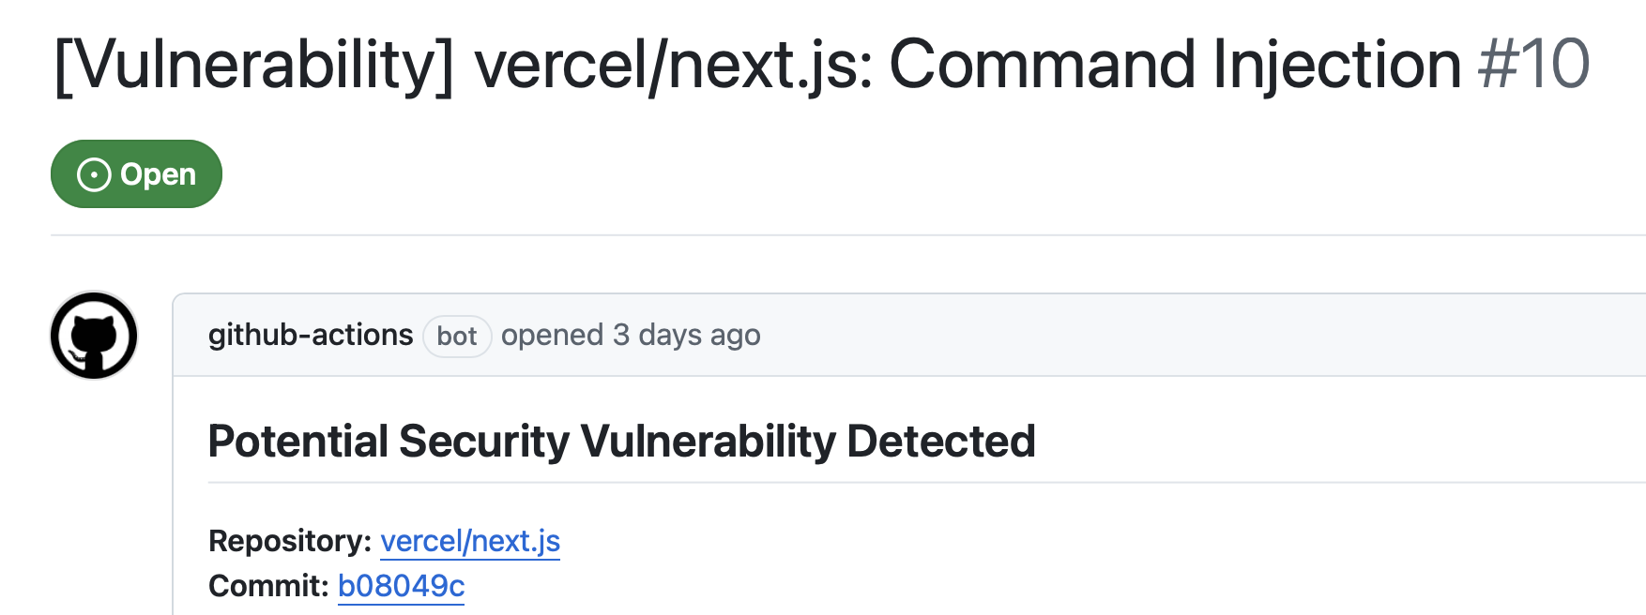Click the "[Vulnerability]" word in issue title
The width and height of the screenshot is (1646, 615).
click(x=253, y=66)
